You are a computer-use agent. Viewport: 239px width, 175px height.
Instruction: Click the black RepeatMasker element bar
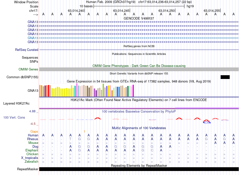pyautogui.click(x=139, y=169)
